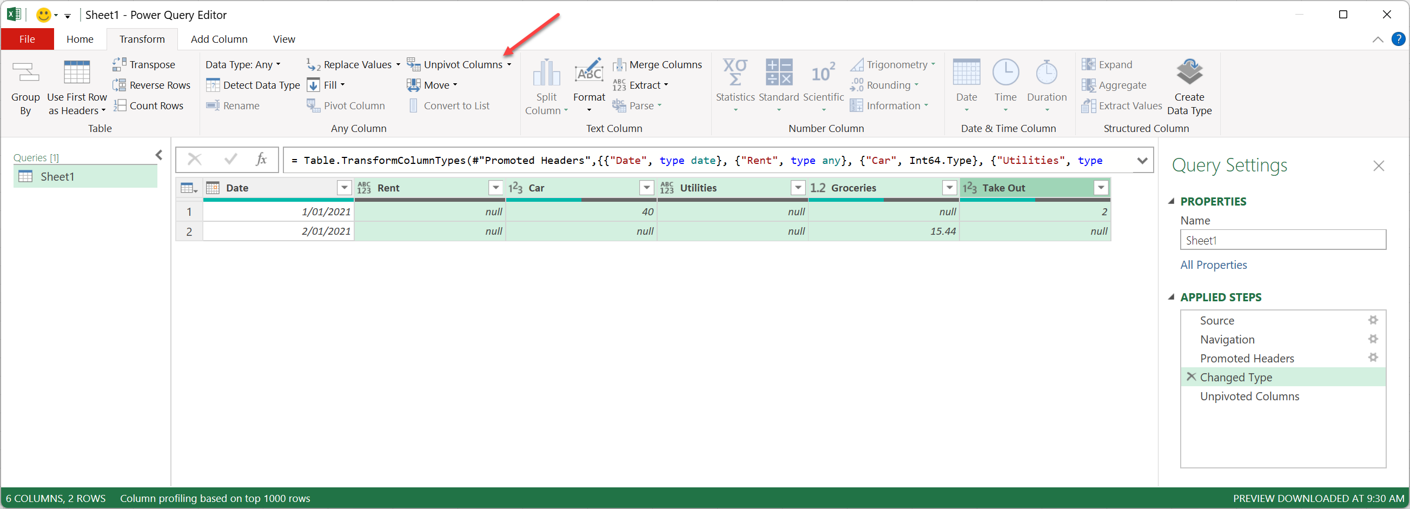Open the Car column filter dropdown
The width and height of the screenshot is (1410, 509).
pyautogui.click(x=646, y=188)
